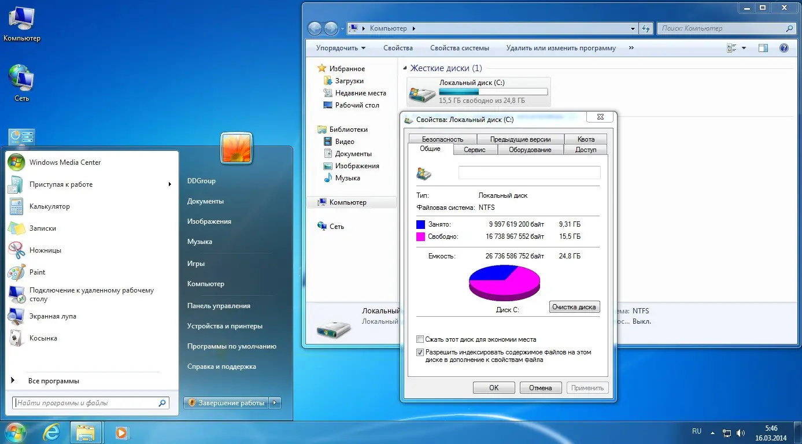The image size is (802, 444).
Task: Open the Сеть icon on the desktop
Action: click(22, 83)
